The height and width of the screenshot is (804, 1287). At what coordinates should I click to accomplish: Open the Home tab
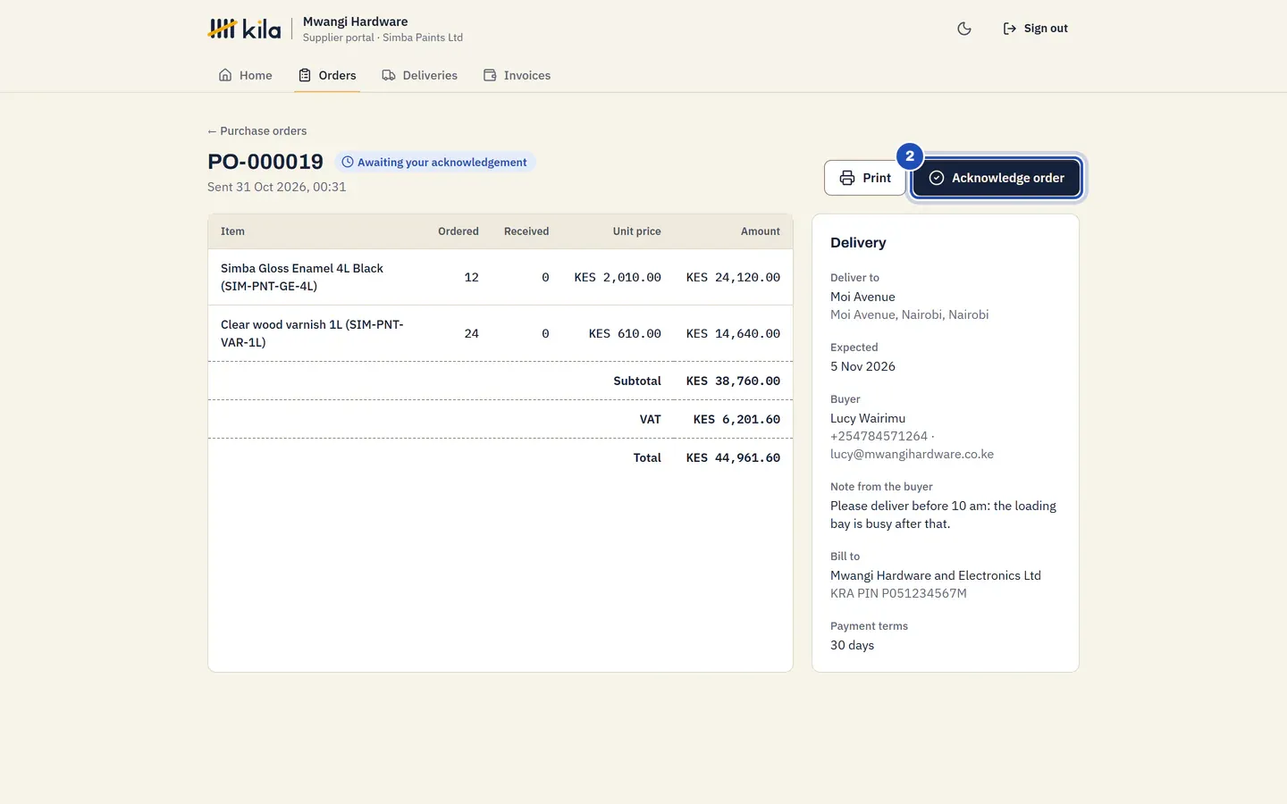click(x=245, y=75)
